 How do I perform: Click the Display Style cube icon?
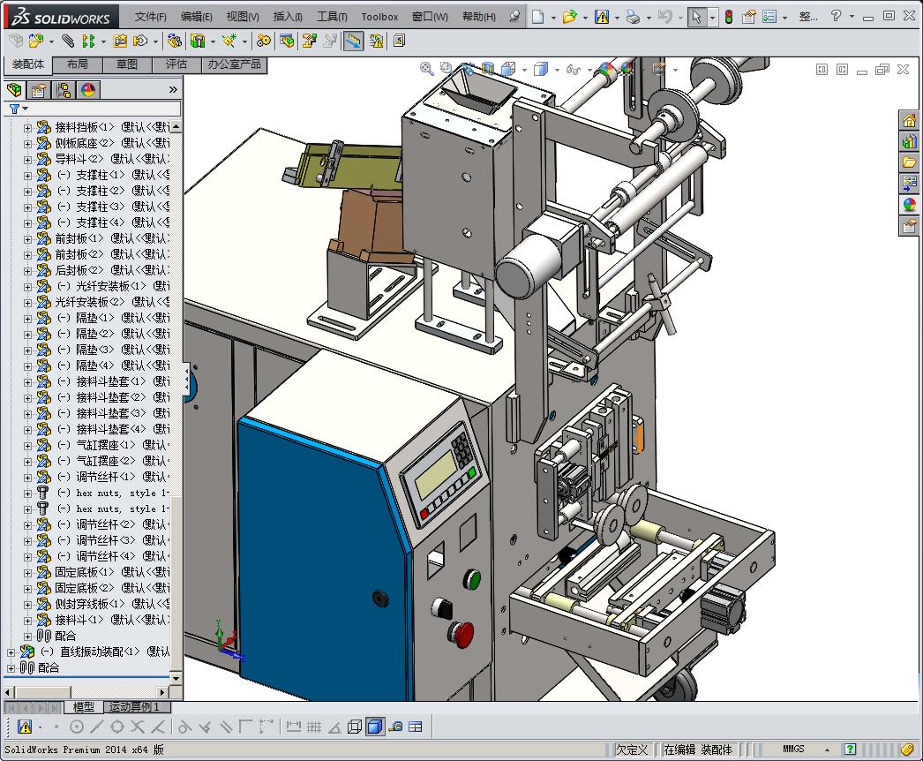[540, 70]
